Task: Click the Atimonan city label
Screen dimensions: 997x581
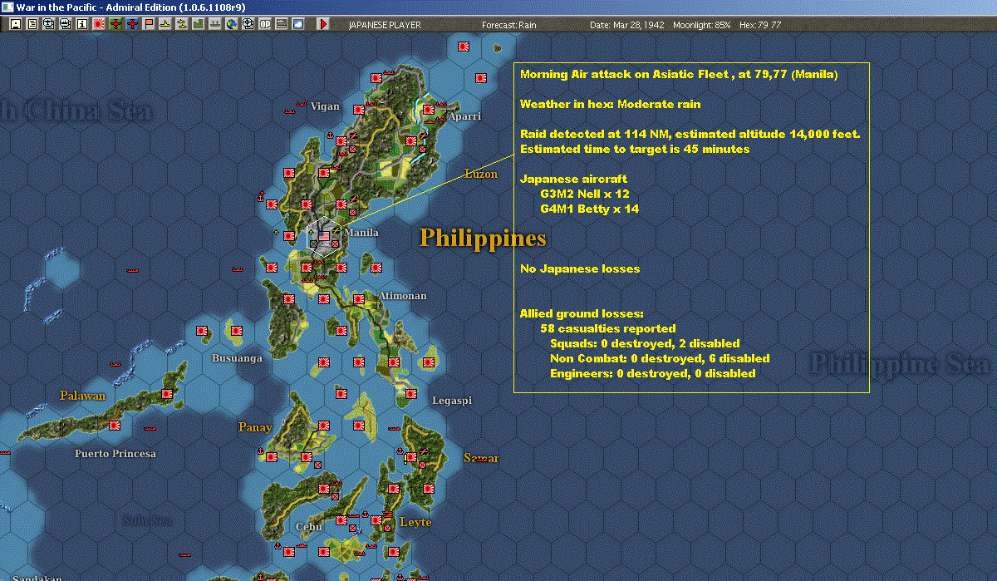Action: click(x=402, y=296)
